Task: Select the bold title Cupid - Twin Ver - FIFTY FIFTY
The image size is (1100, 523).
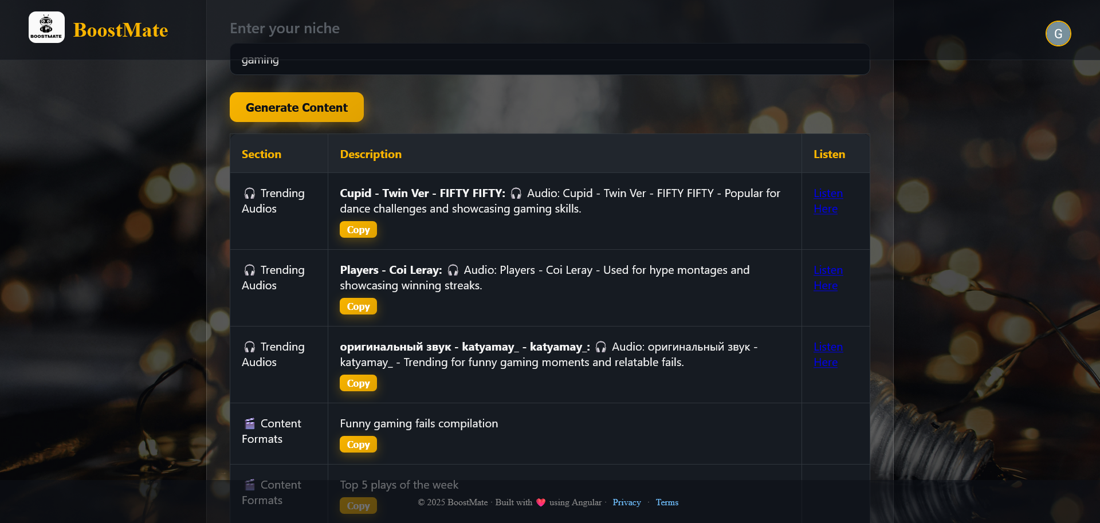Action: tap(422, 193)
